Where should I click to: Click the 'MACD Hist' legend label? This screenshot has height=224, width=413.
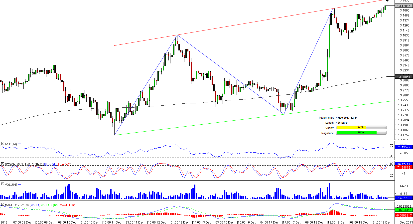[67, 205]
